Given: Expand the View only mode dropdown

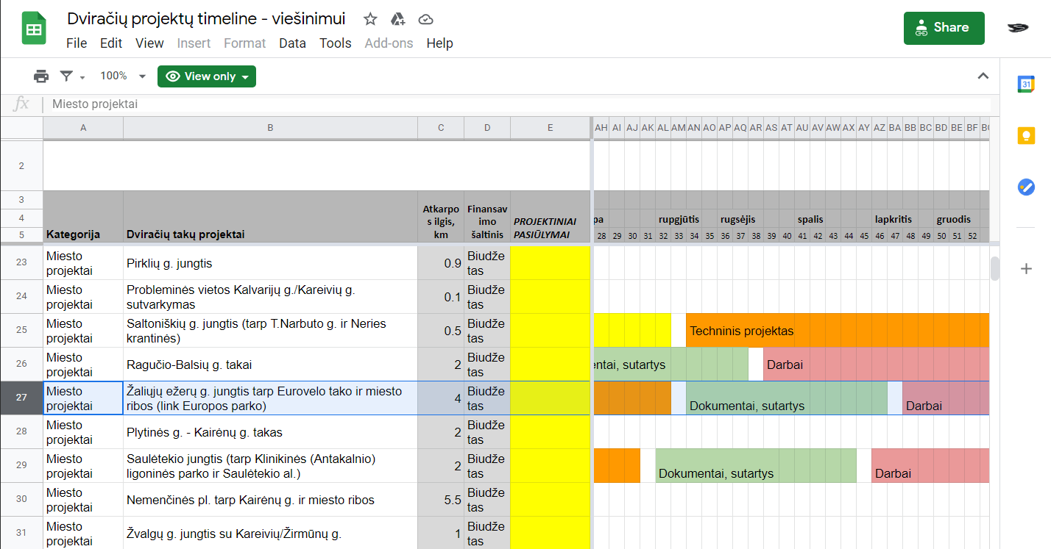Looking at the screenshot, I should [207, 76].
